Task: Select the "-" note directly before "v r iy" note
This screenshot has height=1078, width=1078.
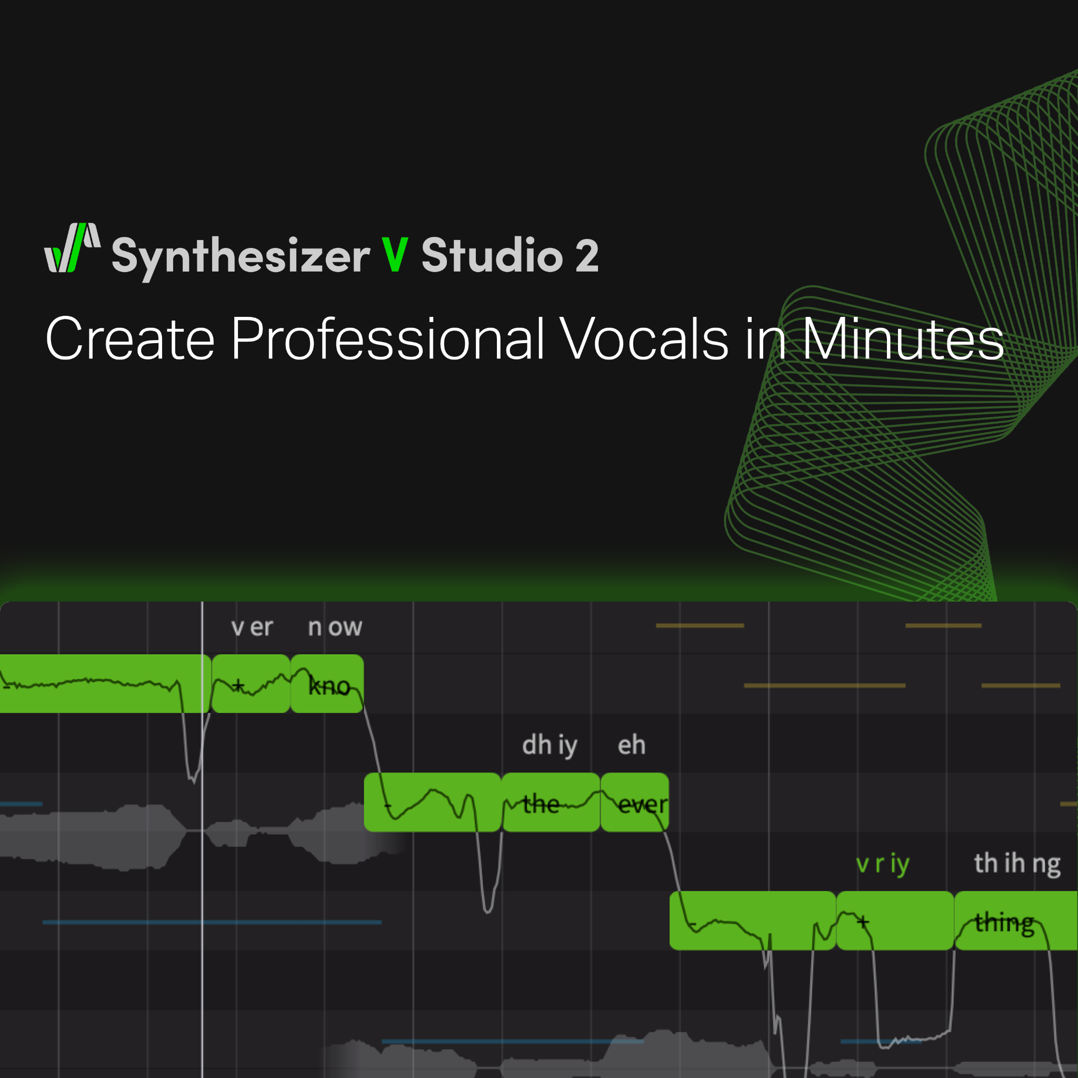Action: 753,920
